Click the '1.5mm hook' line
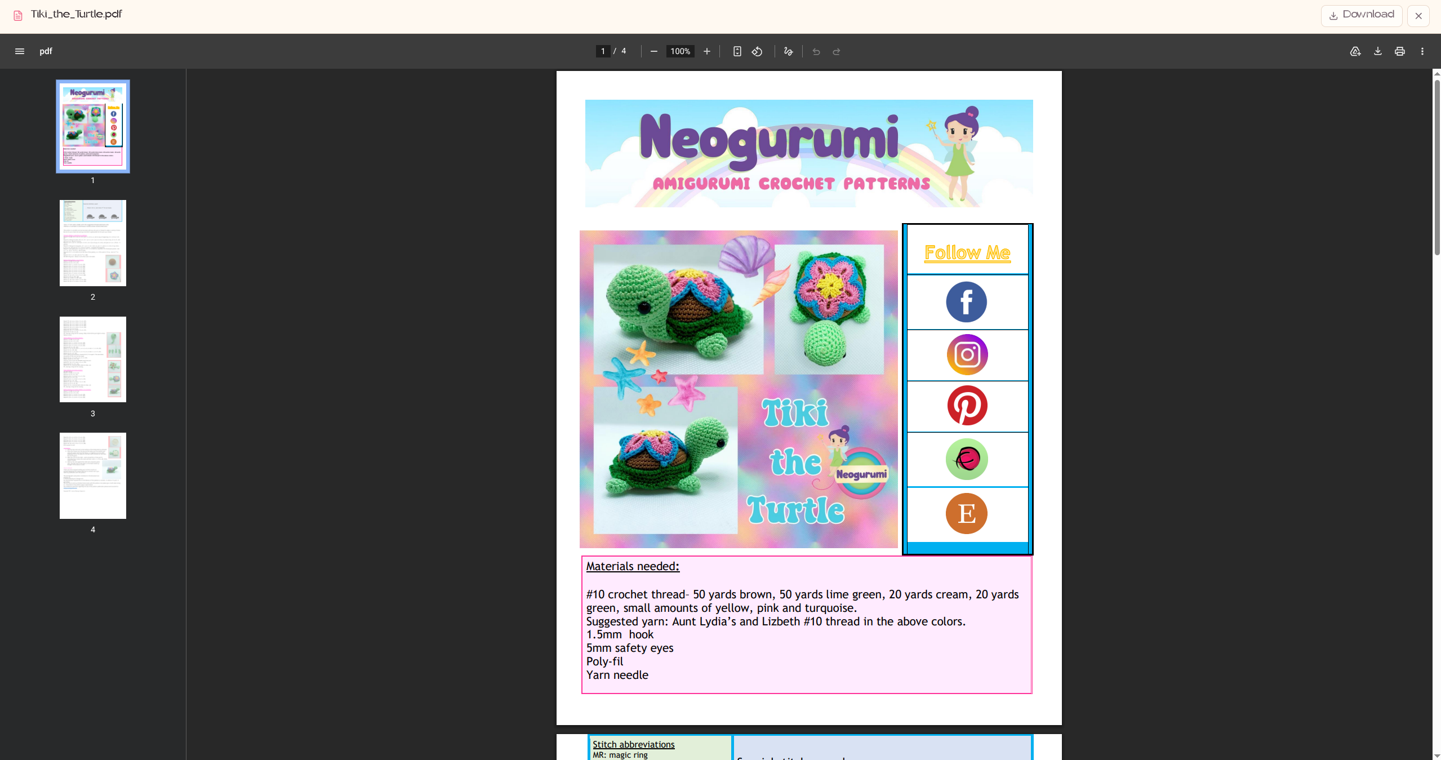 point(620,634)
